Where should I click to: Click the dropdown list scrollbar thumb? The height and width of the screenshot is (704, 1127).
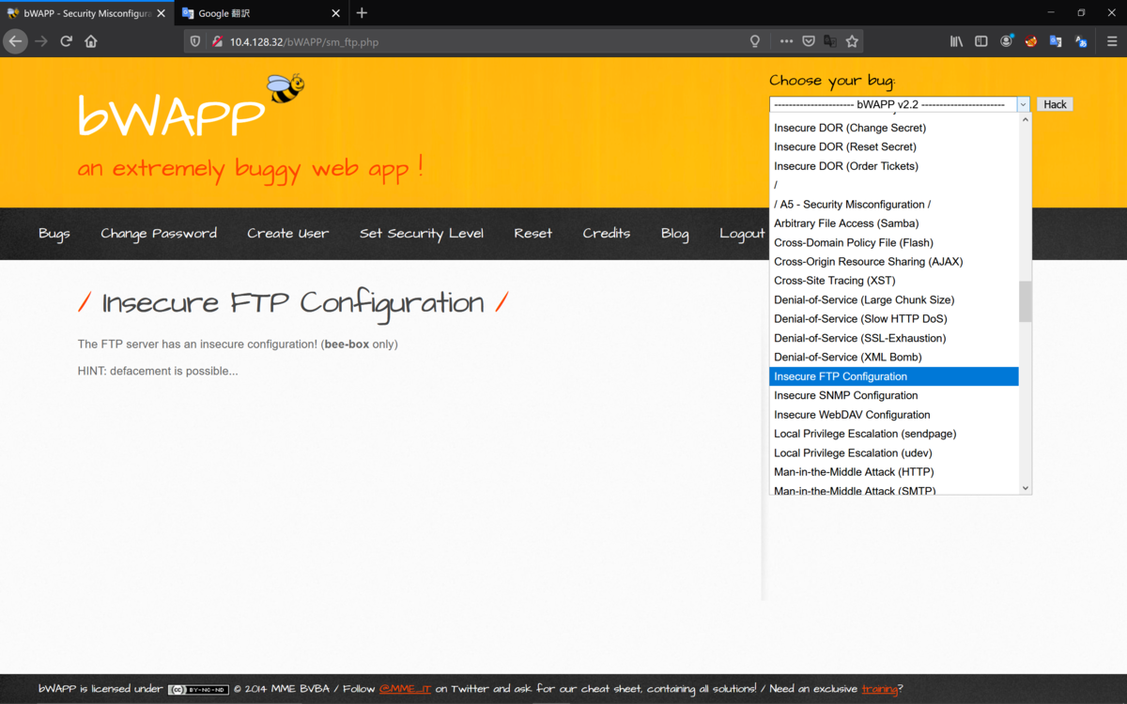(1025, 301)
